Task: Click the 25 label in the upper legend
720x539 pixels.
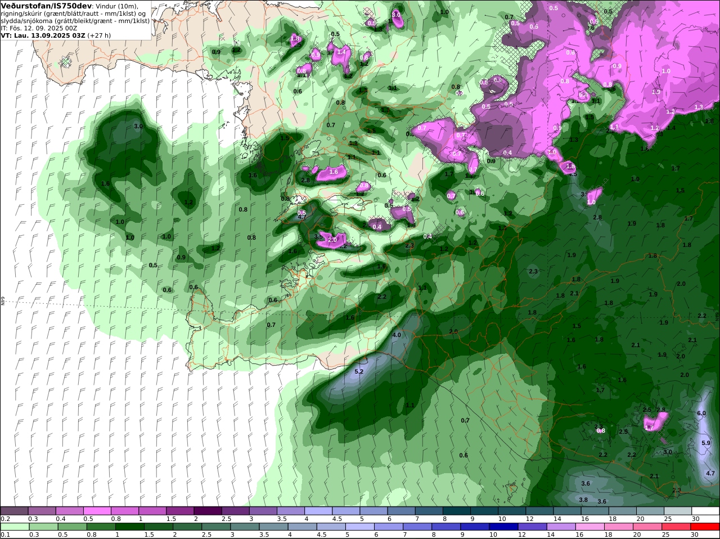Action: click(668, 519)
